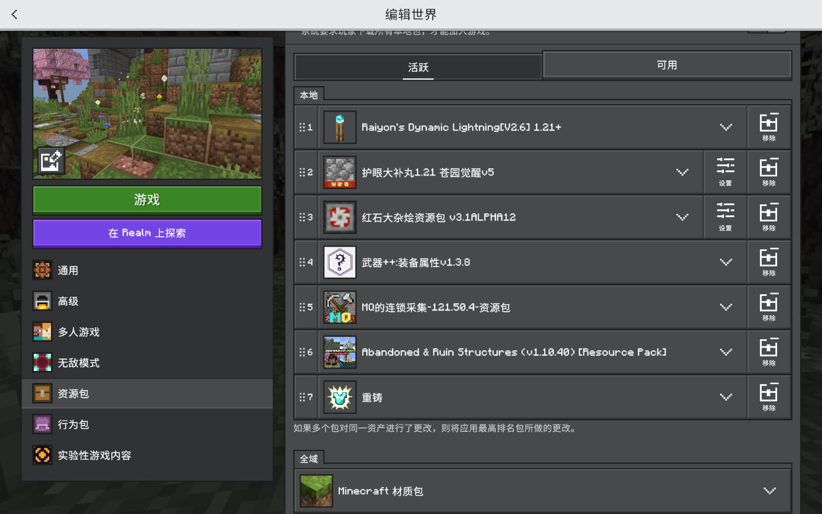Click the world preview screenshot
Viewport: 822px width, 514px height.
coord(147,113)
